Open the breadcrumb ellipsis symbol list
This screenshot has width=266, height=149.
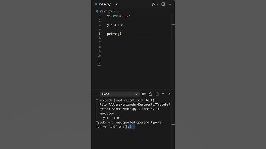(117, 12)
